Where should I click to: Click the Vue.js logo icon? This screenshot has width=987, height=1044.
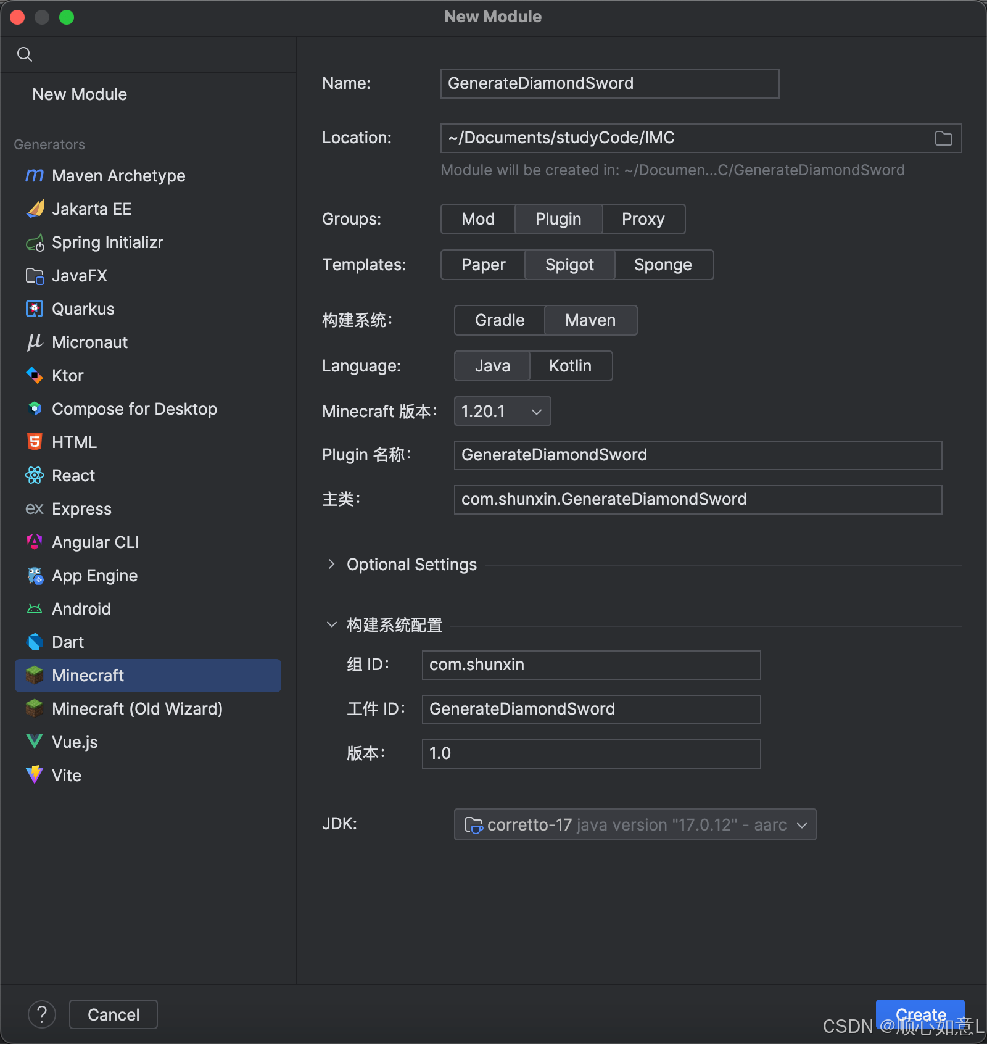point(35,742)
